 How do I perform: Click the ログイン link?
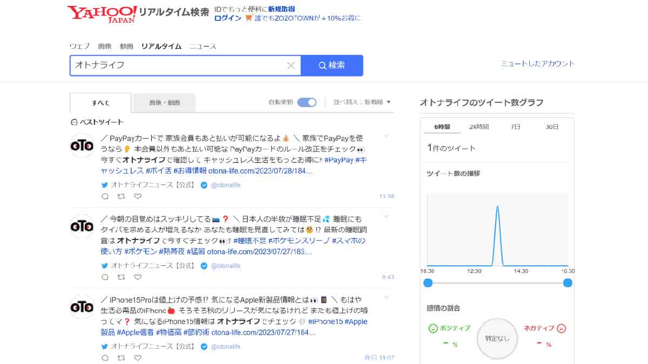click(228, 18)
